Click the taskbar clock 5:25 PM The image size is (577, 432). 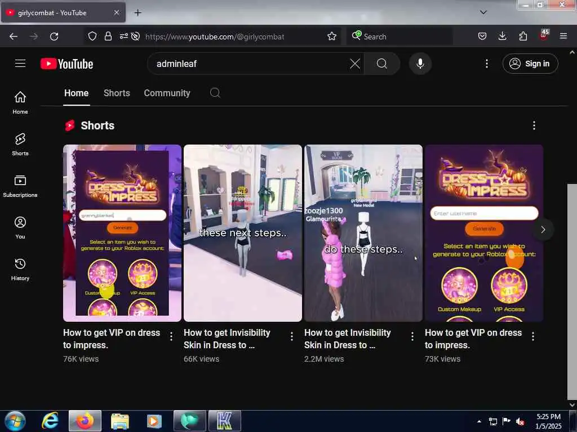click(548, 417)
